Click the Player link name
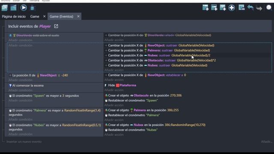This screenshot has height=154, width=274. (45, 27)
